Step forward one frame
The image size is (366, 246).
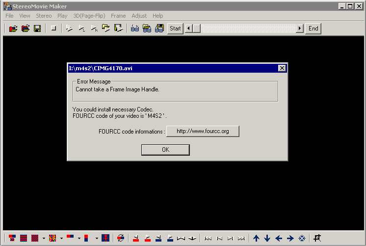pyautogui.click(x=230, y=238)
